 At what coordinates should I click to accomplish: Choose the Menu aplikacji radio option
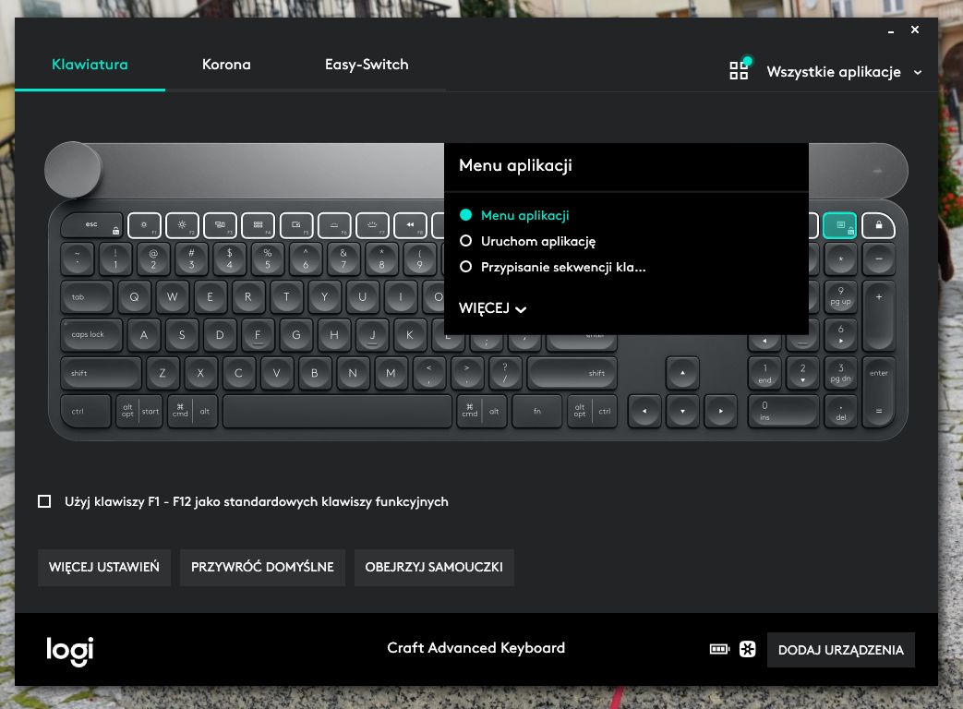514,215
